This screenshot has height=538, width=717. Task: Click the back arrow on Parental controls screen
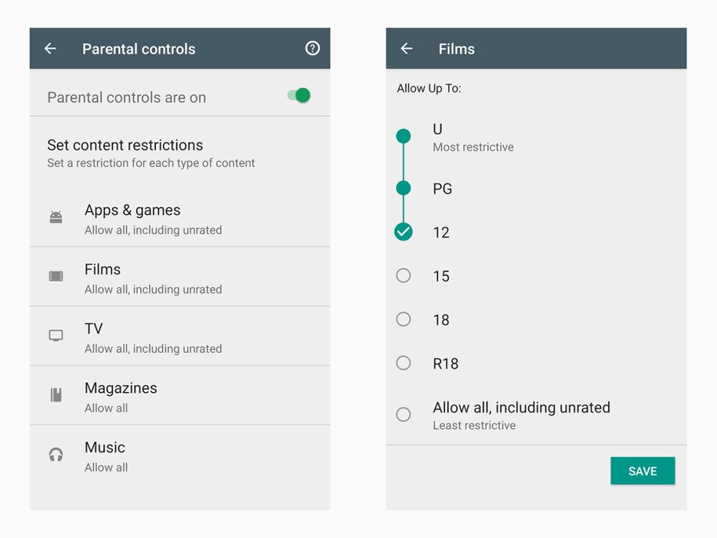49,49
